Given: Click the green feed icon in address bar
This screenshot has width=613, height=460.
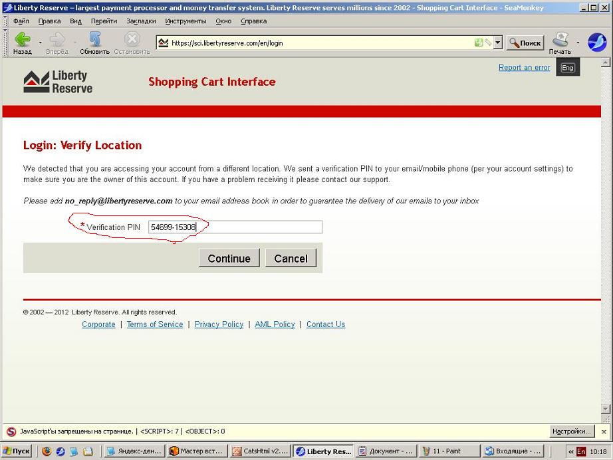Looking at the screenshot, I should [479, 43].
